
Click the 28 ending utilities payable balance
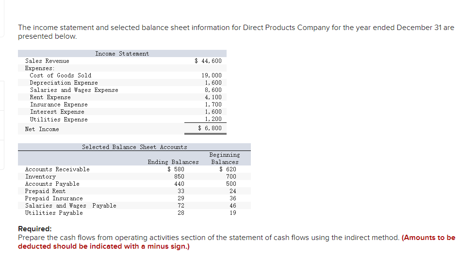click(181, 213)
